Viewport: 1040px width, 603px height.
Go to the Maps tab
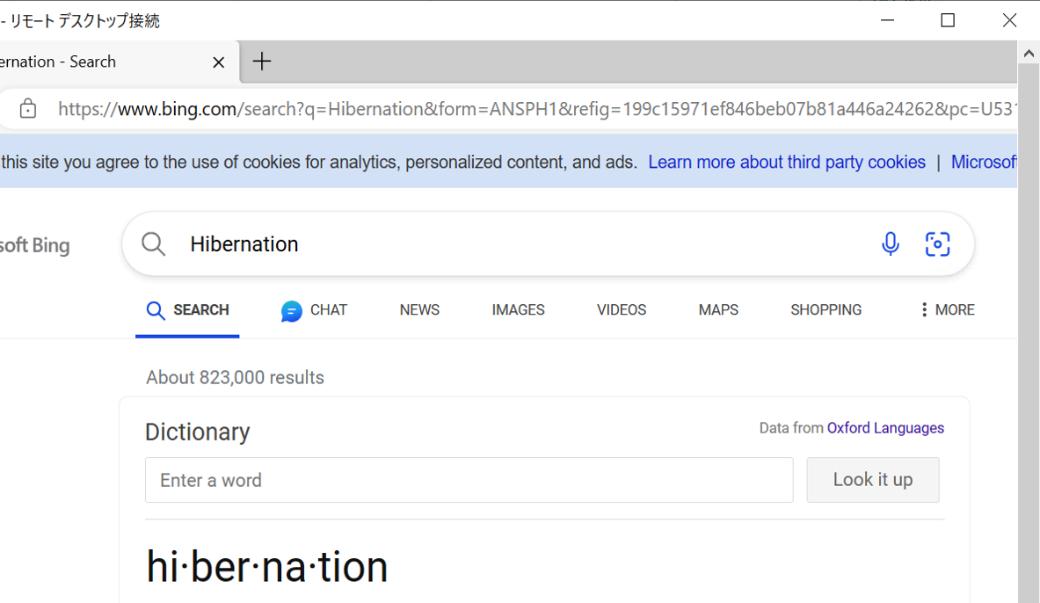tap(718, 309)
